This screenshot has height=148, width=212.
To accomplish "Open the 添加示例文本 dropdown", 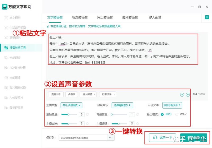I will coord(172,105).
